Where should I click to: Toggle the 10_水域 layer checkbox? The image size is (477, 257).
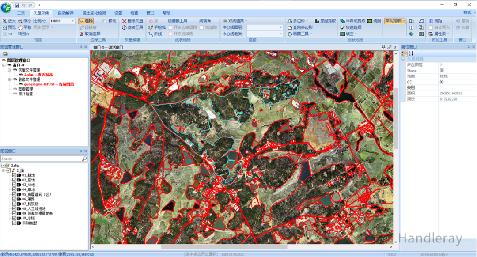click(x=15, y=218)
